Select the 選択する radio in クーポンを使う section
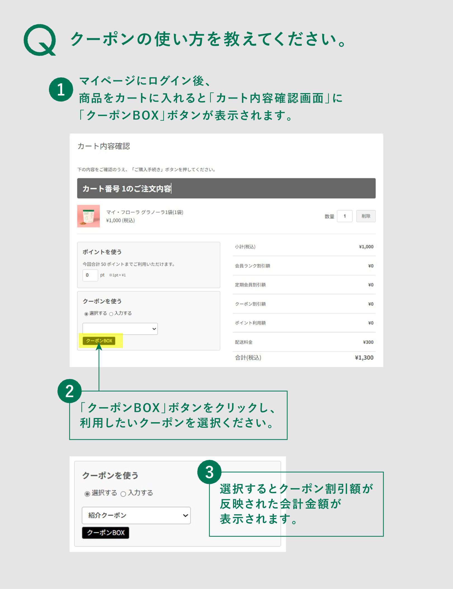The height and width of the screenshot is (589, 453). [87, 313]
